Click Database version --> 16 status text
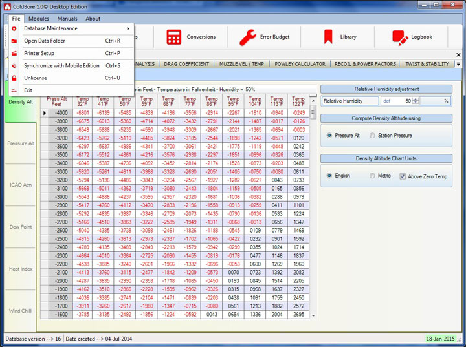The width and height of the screenshot is (466, 347). [33, 339]
